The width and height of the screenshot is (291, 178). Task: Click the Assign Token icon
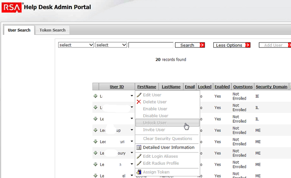139,172
